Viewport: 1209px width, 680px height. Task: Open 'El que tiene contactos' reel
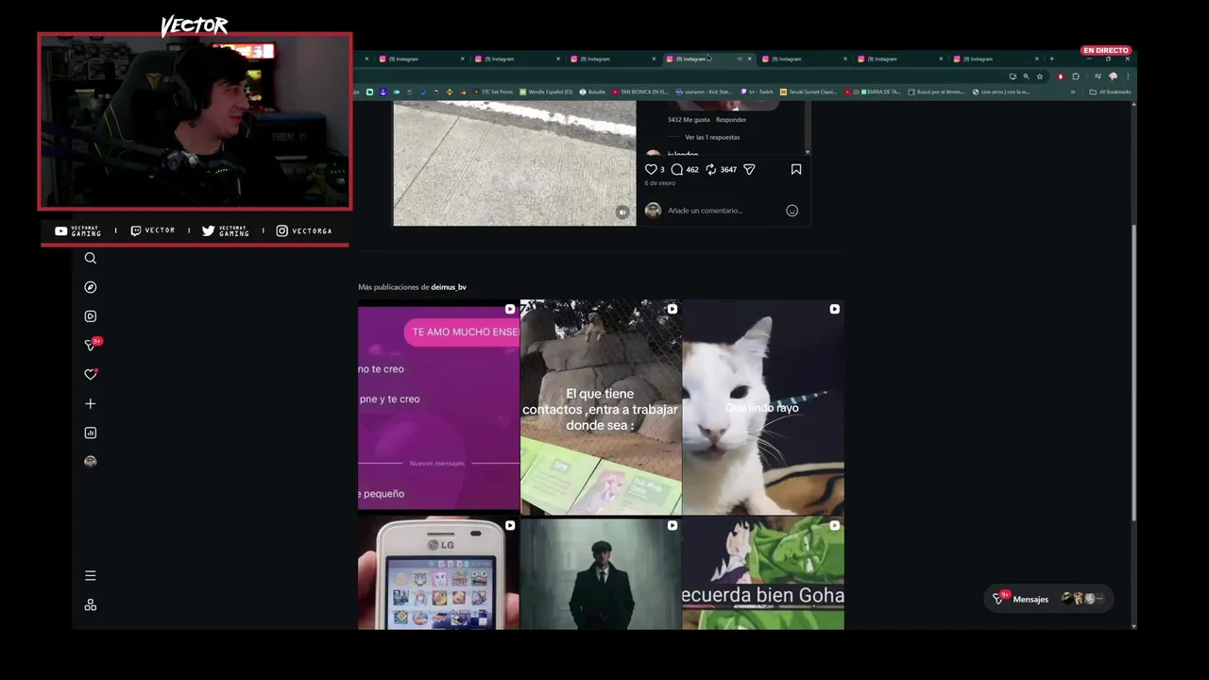point(601,407)
